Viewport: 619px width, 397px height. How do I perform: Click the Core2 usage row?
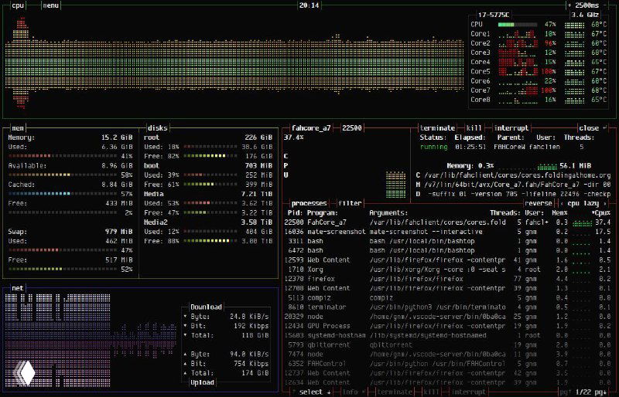[x=539, y=43]
